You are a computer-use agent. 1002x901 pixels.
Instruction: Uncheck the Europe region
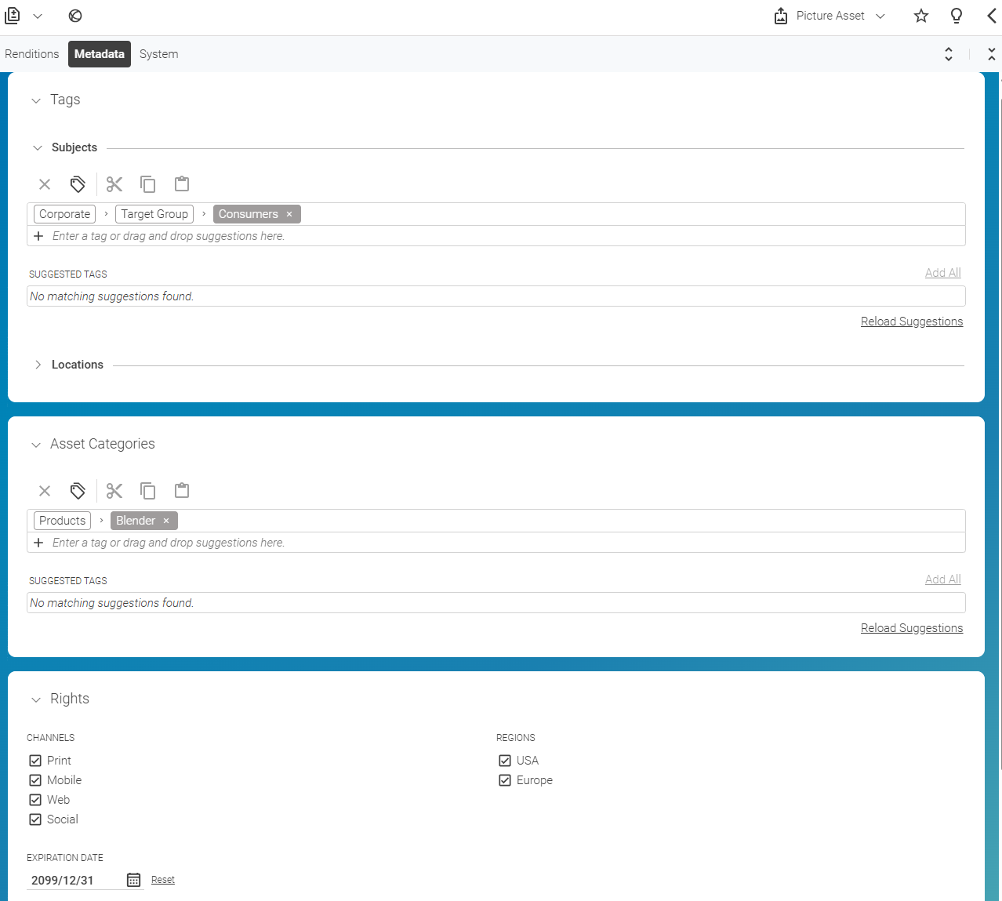pyautogui.click(x=505, y=779)
